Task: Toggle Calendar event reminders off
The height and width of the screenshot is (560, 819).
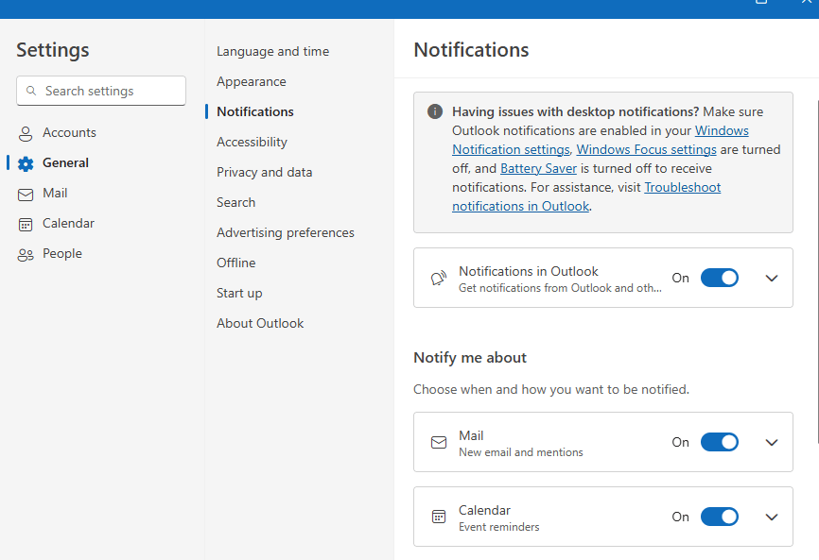Action: pos(720,517)
